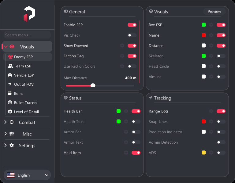Open Skeleton gear settings

coord(211,56)
